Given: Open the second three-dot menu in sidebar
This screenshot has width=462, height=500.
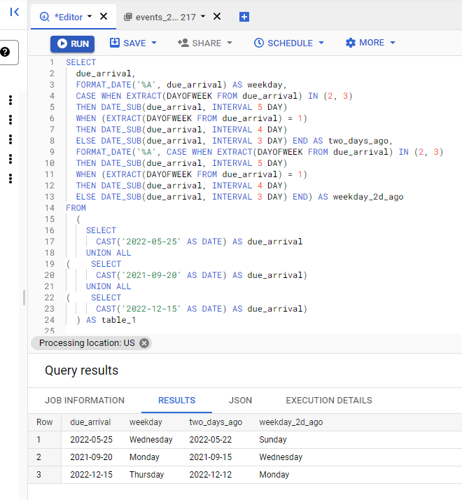Looking at the screenshot, I should (10, 120).
